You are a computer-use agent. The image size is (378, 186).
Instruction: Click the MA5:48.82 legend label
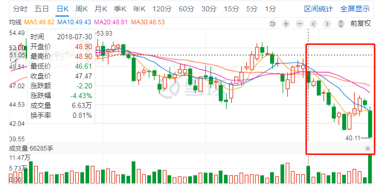39,22
